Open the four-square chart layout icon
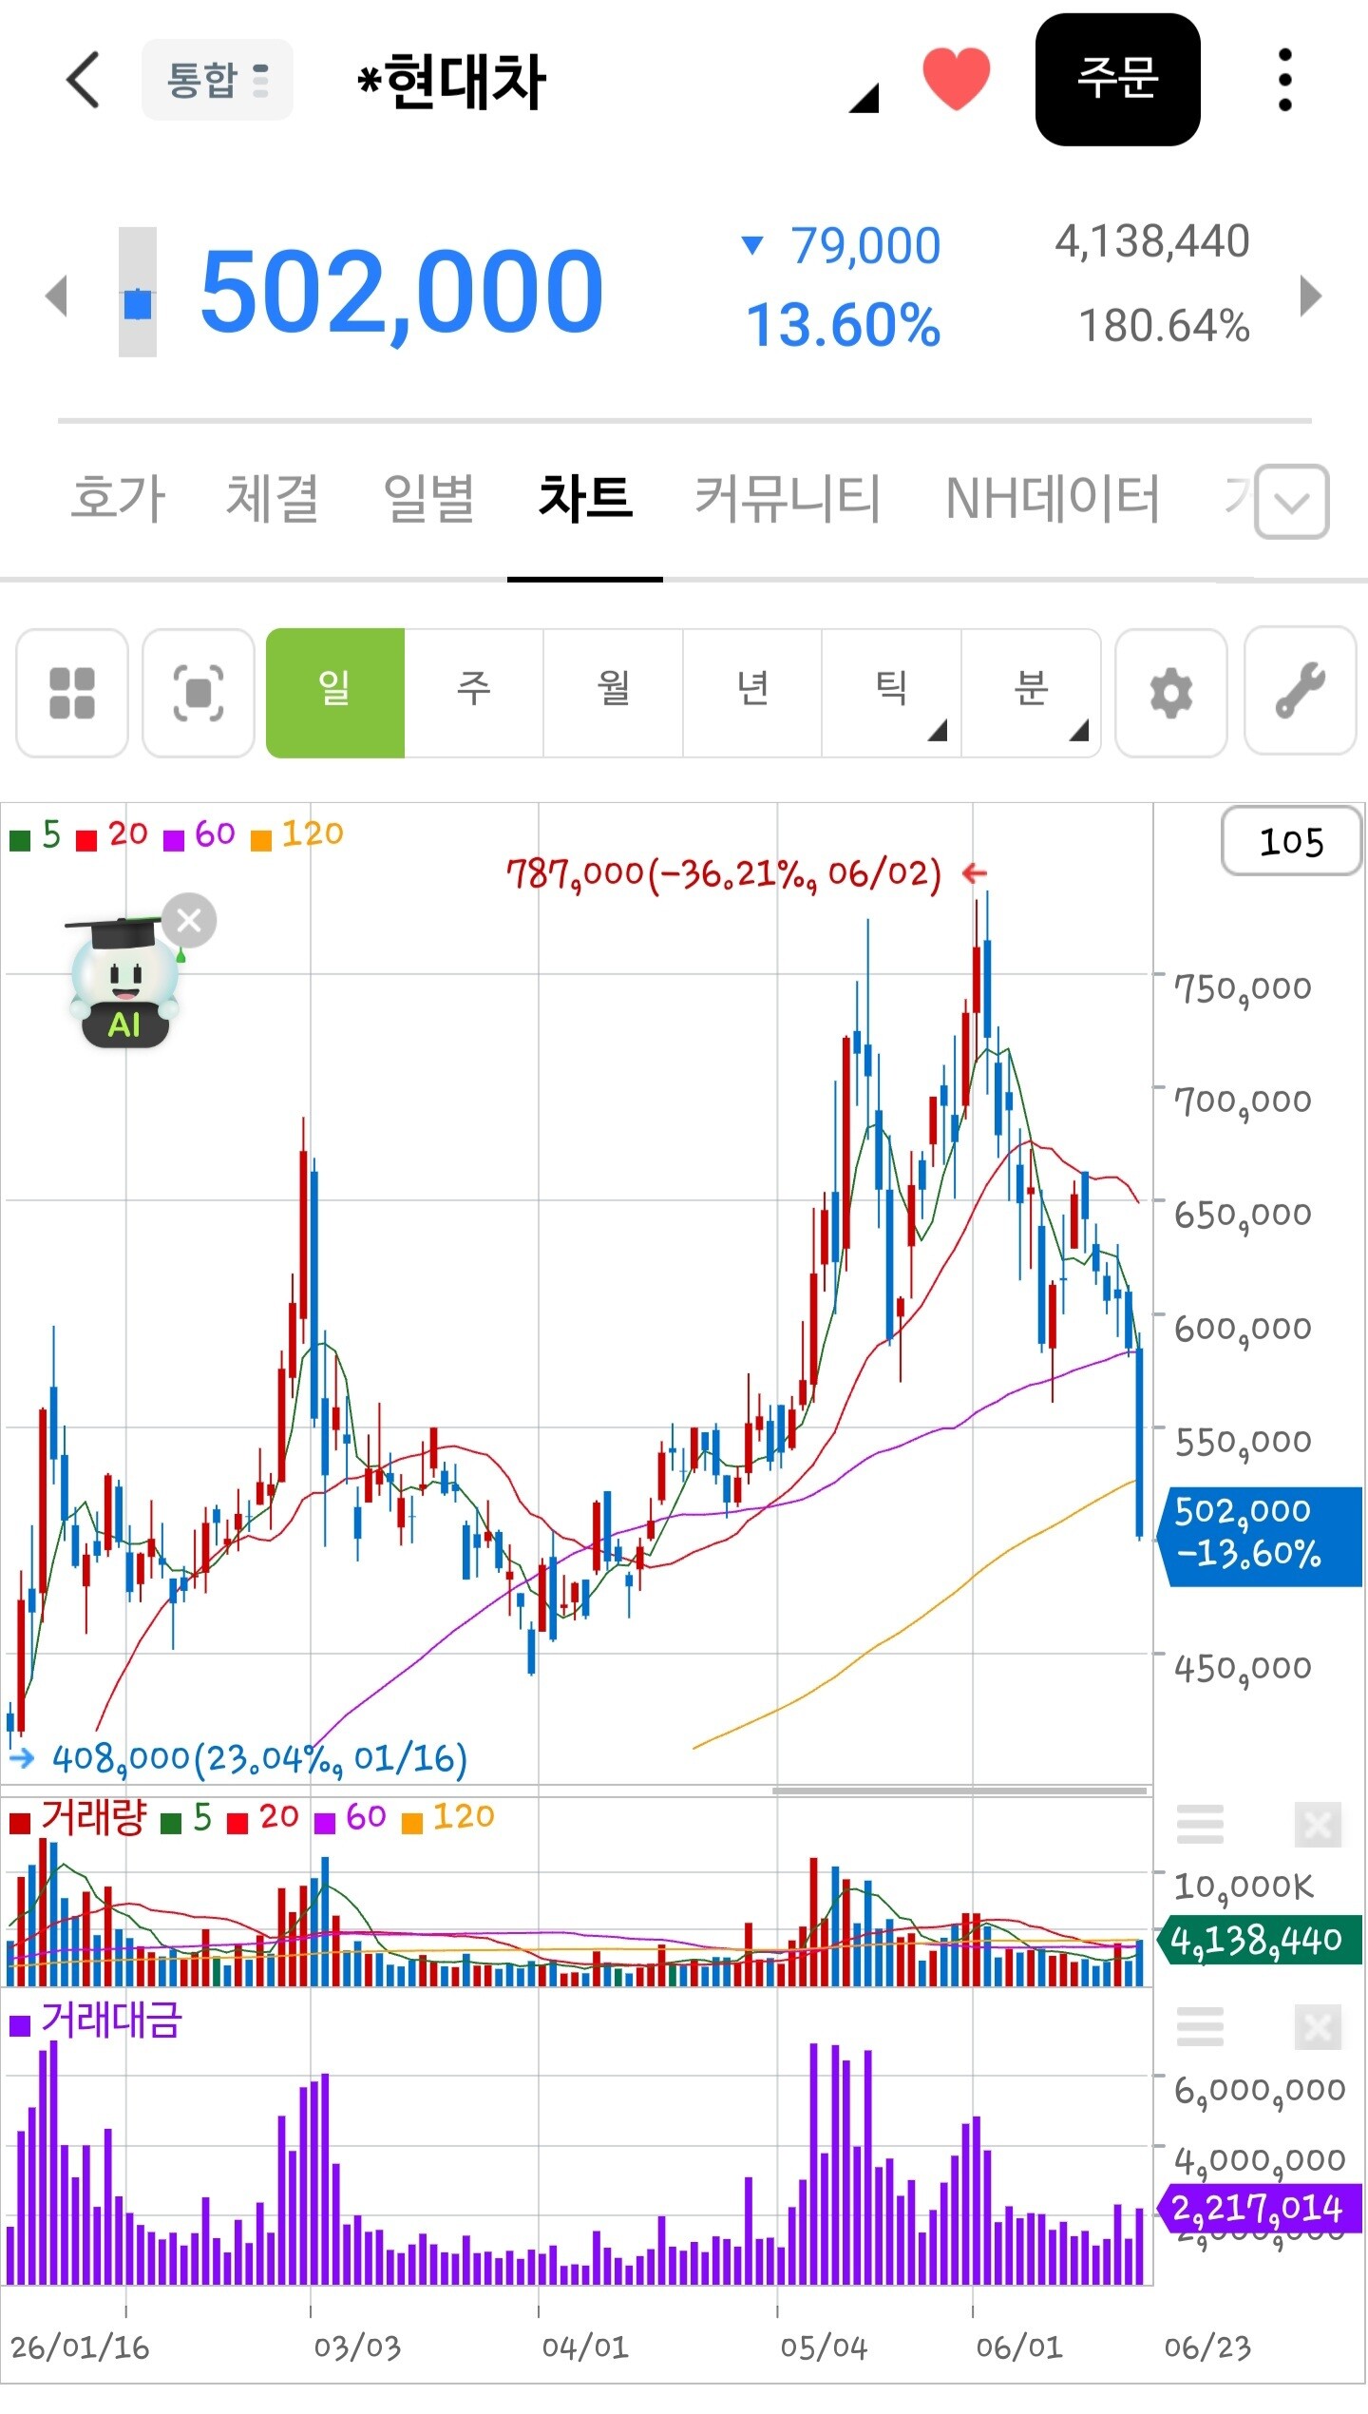The width and height of the screenshot is (1368, 2414). (x=72, y=693)
